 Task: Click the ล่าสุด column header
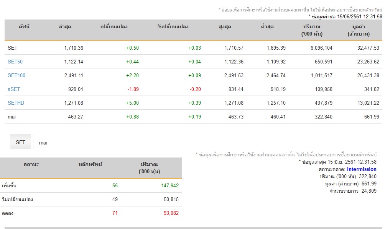tap(65, 27)
